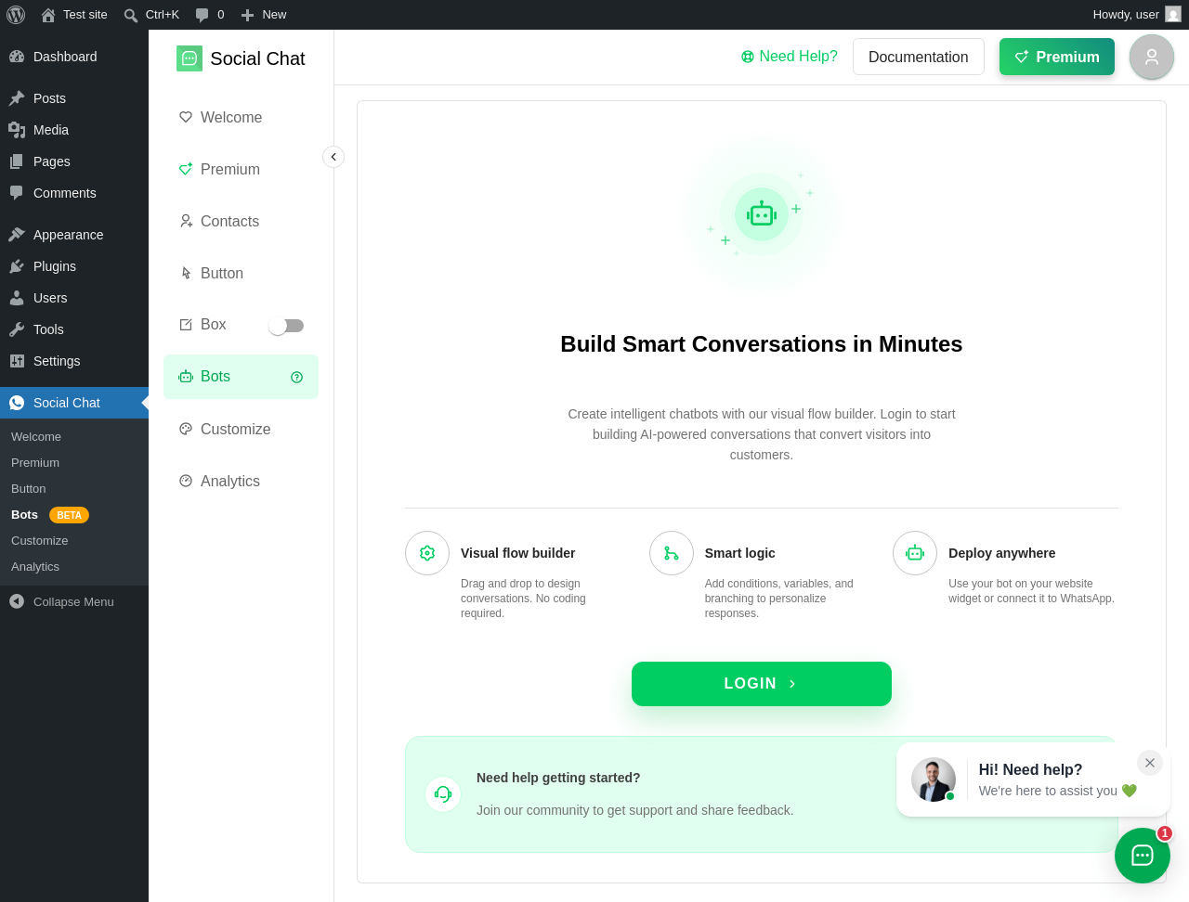Close the Hi! Need help? popup
This screenshot has height=902, width=1189.
(x=1150, y=763)
